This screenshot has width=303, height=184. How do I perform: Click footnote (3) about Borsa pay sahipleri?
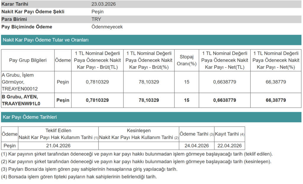[89, 169]
